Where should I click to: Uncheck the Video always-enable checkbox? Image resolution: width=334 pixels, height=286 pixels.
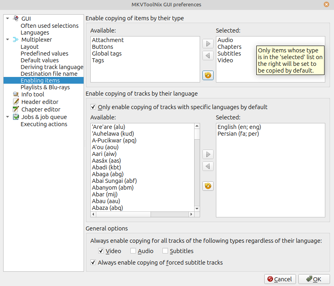[101, 251]
